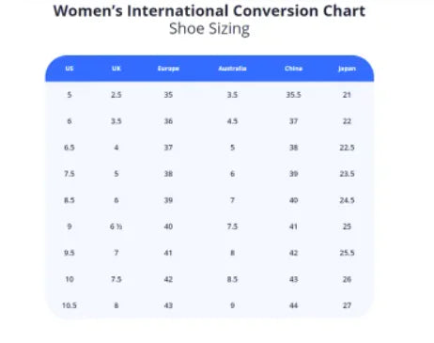Select Japan size 24.5 cell
Screen dimensions: 434x343
(x=347, y=200)
